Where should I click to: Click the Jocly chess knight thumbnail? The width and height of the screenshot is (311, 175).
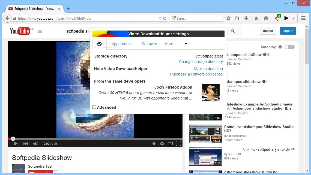211,93
